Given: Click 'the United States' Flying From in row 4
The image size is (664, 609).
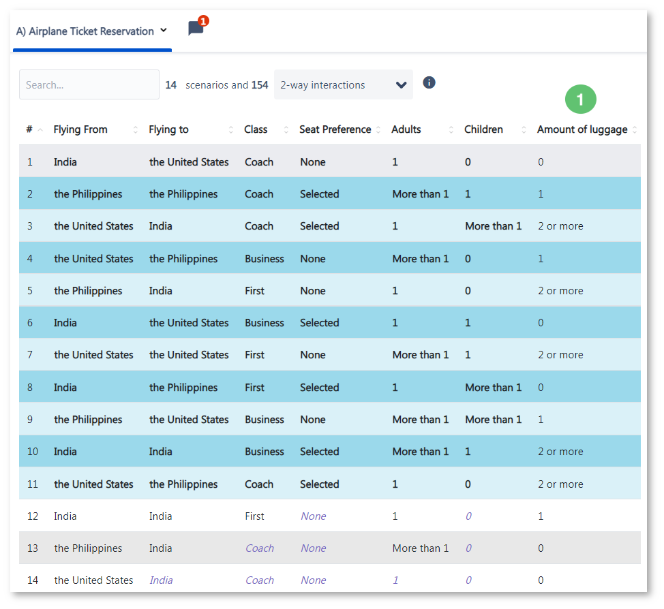Looking at the screenshot, I should tap(93, 259).
